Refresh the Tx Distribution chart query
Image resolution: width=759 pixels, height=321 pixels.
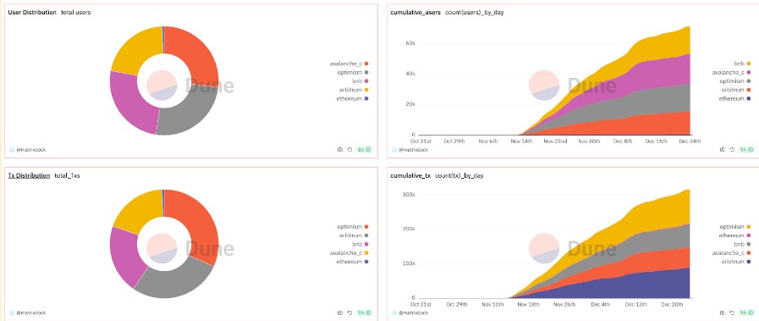click(349, 313)
